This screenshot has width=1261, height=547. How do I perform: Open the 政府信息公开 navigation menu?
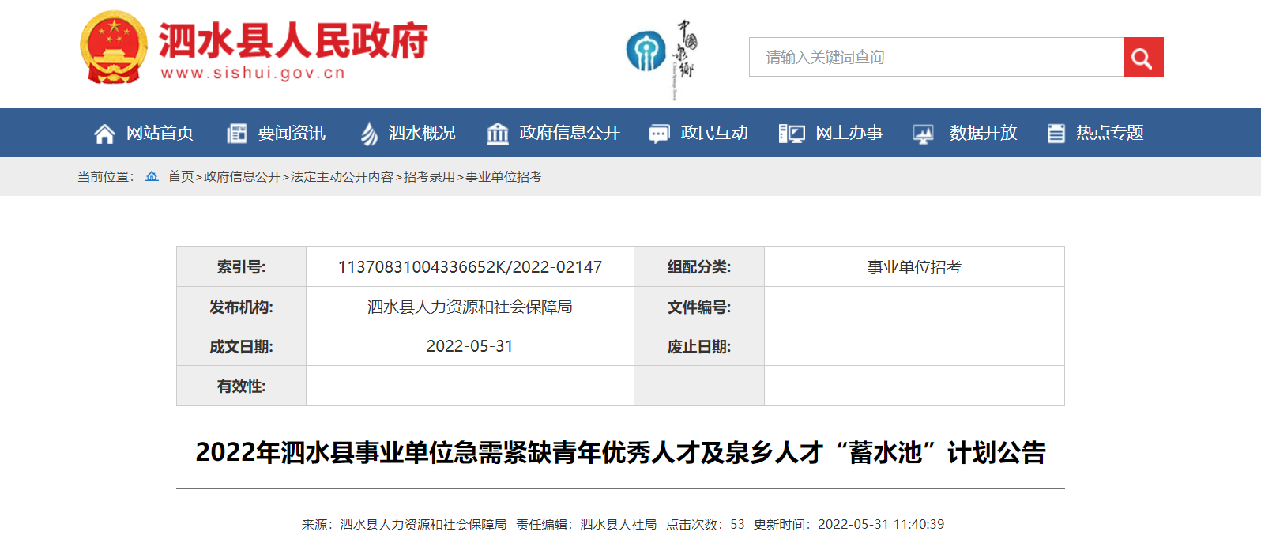coord(569,133)
